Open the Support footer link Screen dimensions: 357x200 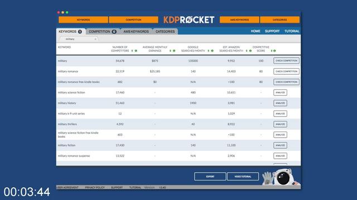[x=117, y=188]
